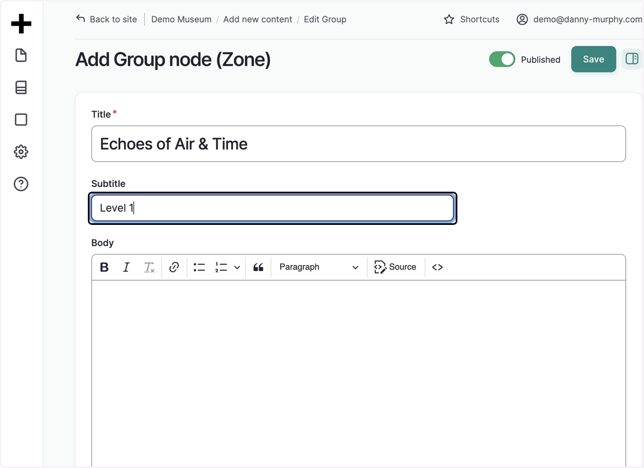
Task: Open the square block icon in the sidebar
Action: (21, 120)
